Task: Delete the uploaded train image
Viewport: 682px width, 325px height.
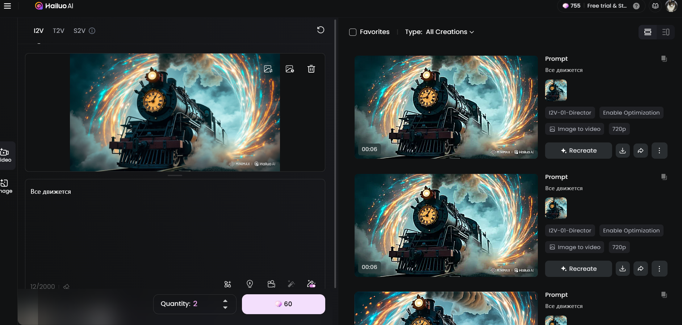Action: pyautogui.click(x=311, y=69)
